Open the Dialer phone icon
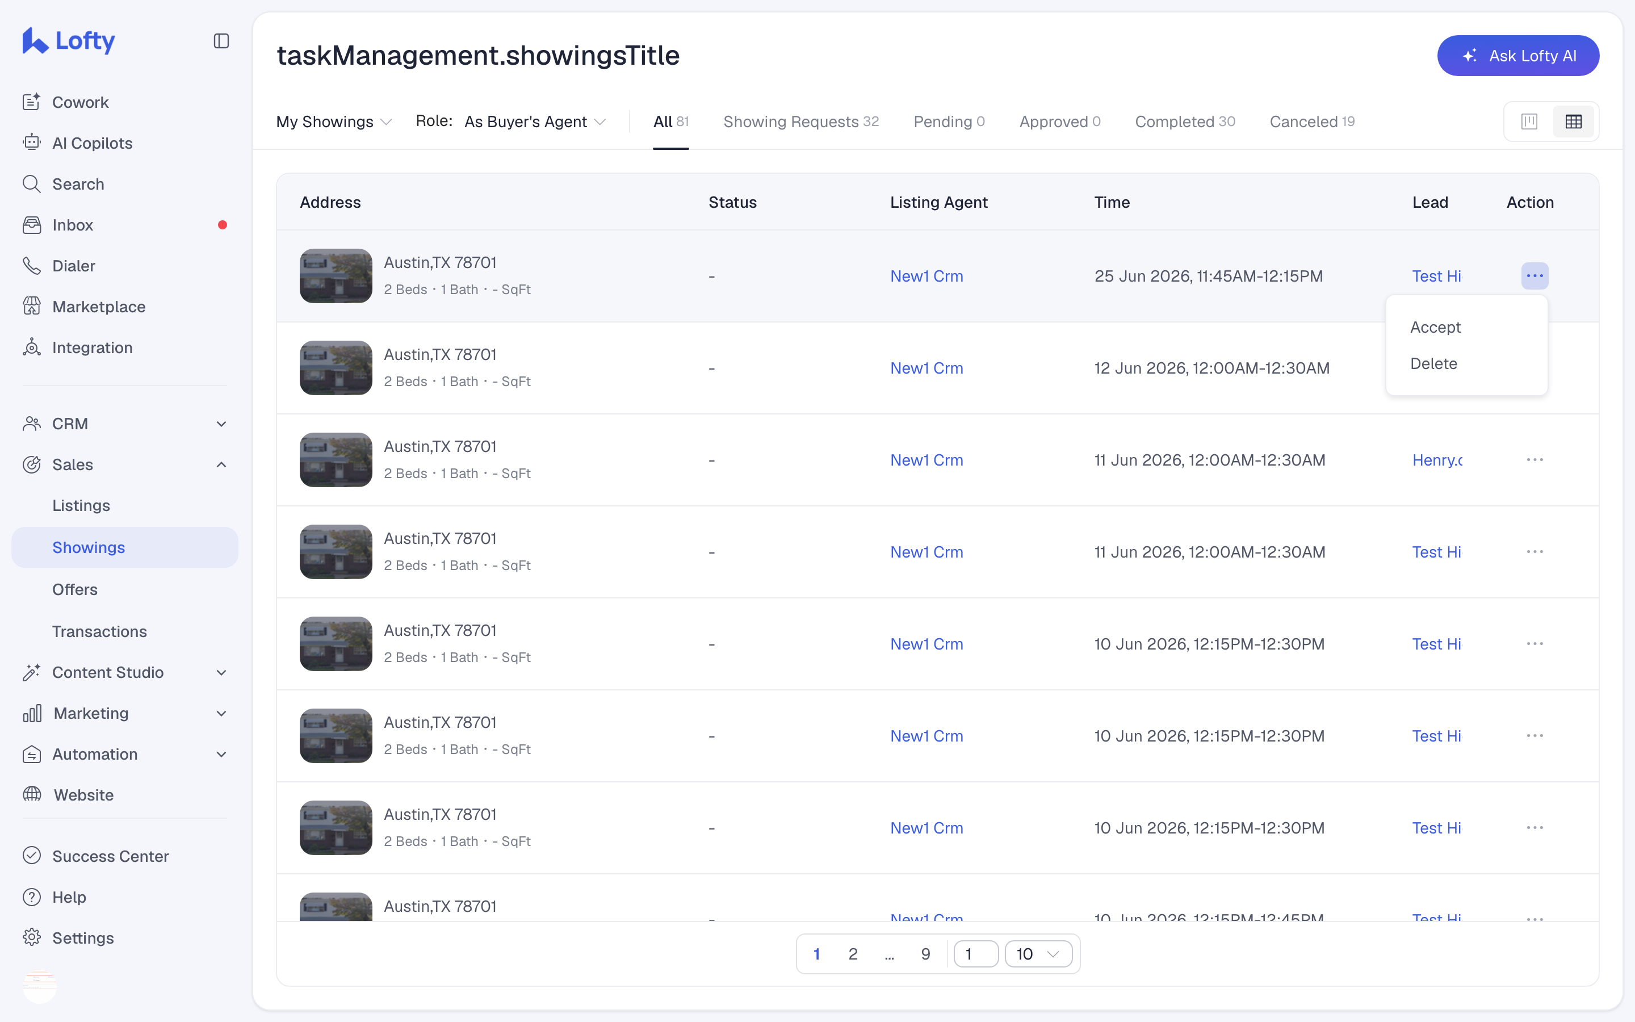1635x1022 pixels. point(32,266)
